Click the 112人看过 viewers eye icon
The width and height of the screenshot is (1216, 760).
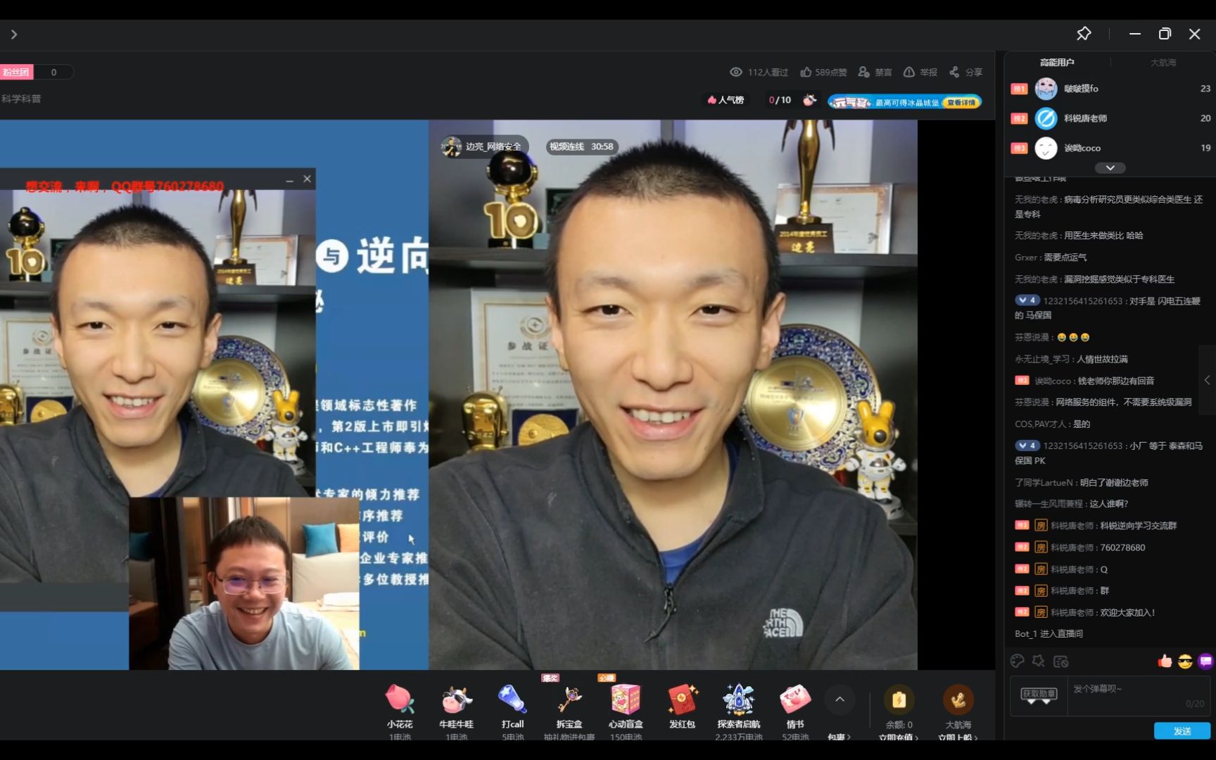click(x=736, y=72)
